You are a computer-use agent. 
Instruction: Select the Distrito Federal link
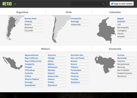point(32,79)
